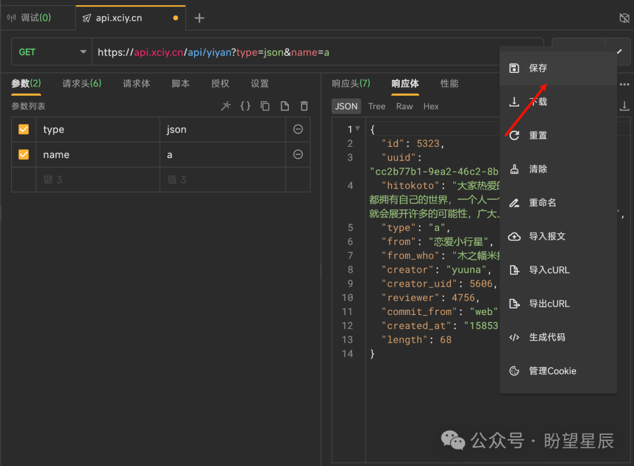This screenshot has width=634, height=466.
Task: Choose 导入报文 from the menu
Action: pyautogui.click(x=558, y=236)
